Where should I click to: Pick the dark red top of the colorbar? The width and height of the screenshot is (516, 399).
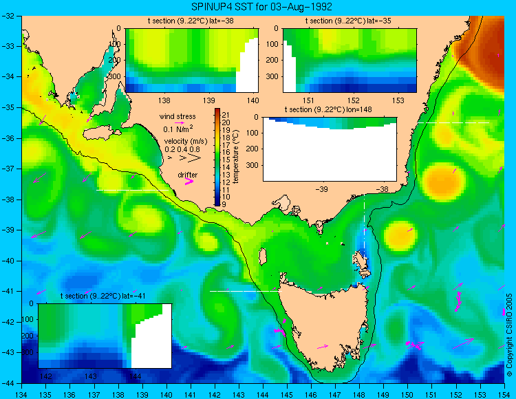(x=217, y=112)
